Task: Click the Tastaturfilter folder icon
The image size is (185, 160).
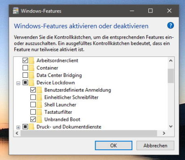Action: [x=39, y=112]
